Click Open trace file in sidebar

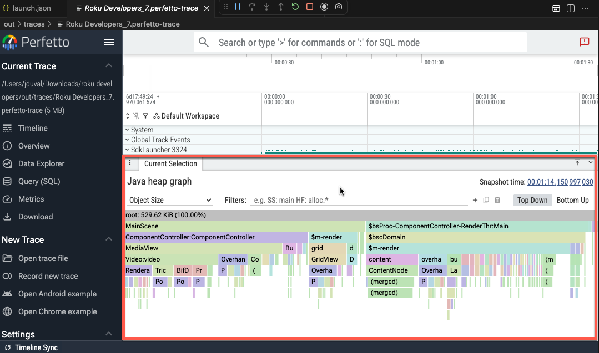click(x=43, y=258)
